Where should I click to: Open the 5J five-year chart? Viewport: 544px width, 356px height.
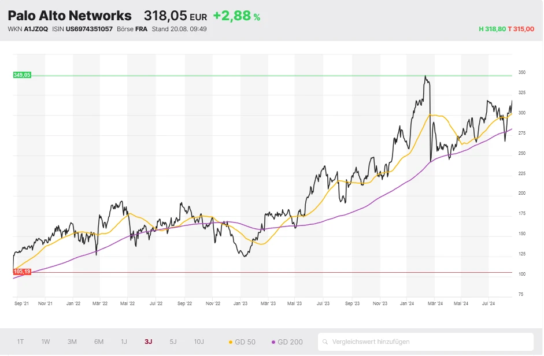[172, 342]
